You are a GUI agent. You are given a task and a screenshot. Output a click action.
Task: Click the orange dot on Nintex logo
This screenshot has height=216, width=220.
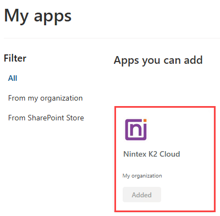tap(145, 120)
